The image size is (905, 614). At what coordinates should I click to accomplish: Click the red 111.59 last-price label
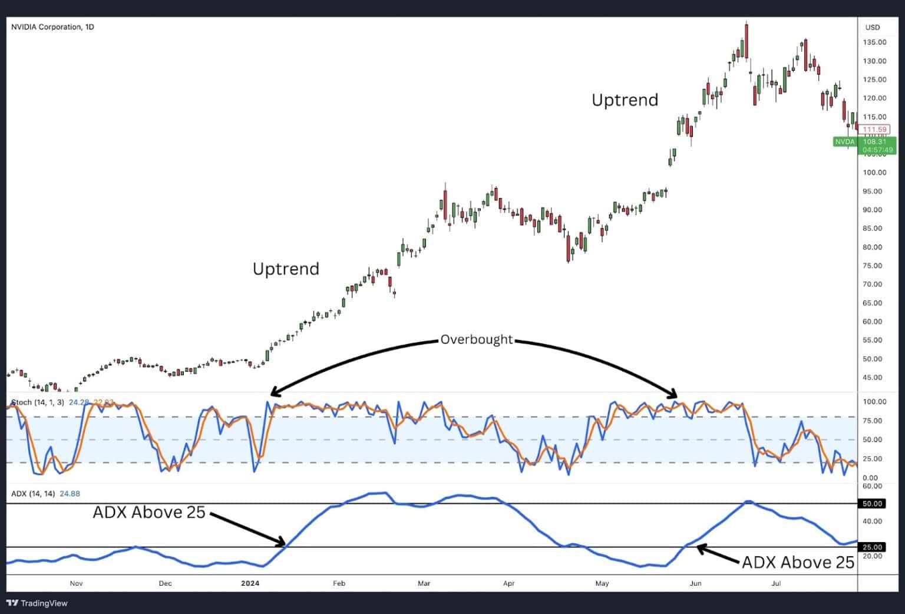point(874,128)
